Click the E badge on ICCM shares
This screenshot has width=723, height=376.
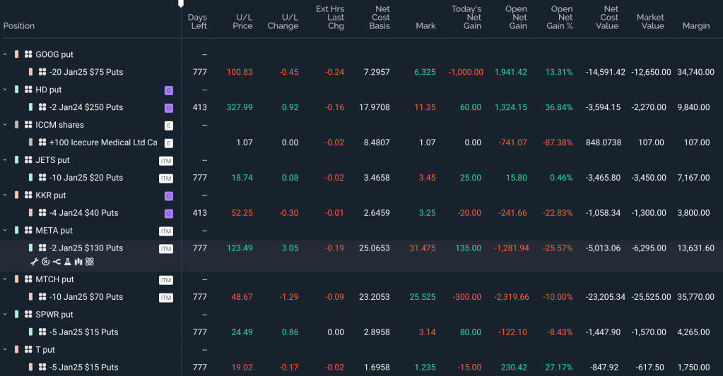[168, 126]
